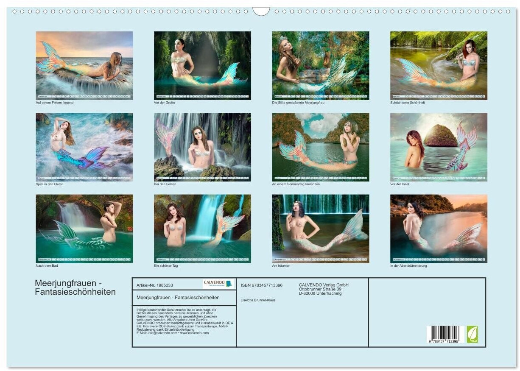The width and height of the screenshot is (520, 371).
Task: Select the 'Schüchterne Schönheit' thumbnail
Action: 439,65
